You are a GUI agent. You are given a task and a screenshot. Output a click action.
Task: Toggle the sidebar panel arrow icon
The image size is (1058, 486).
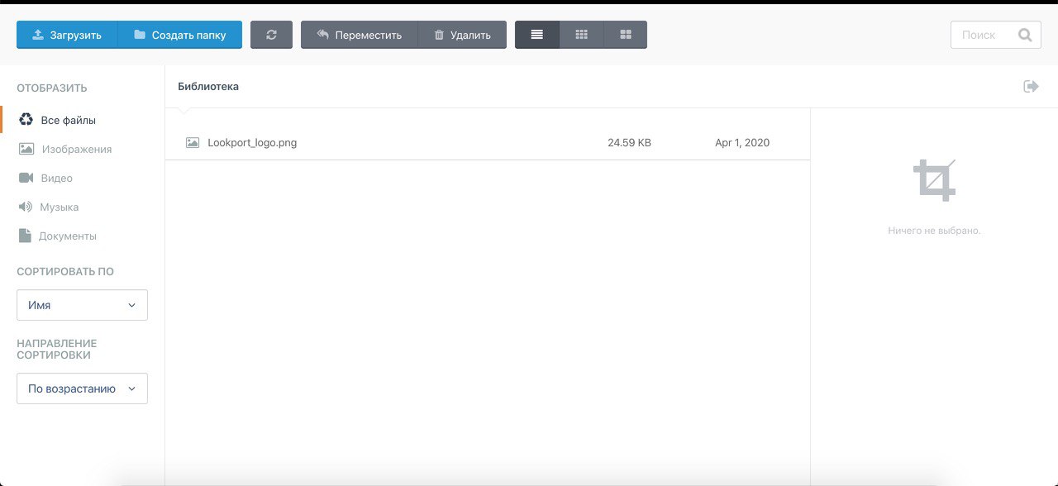coord(1031,86)
